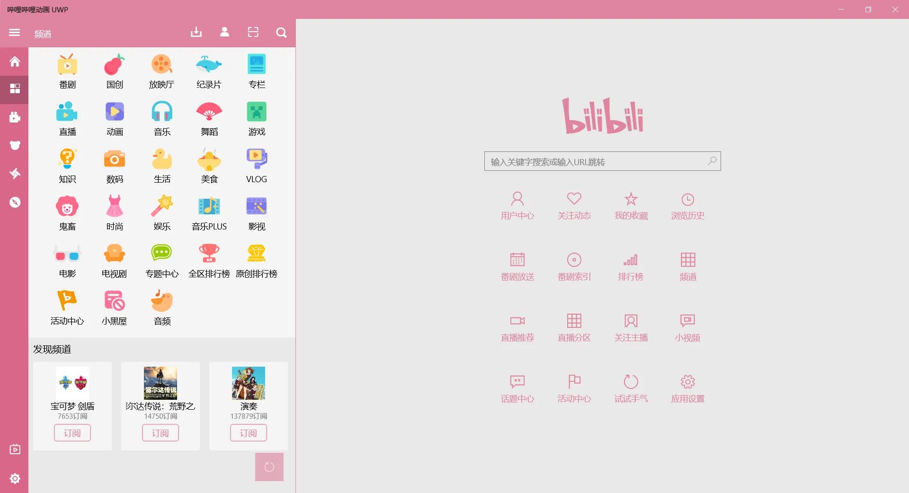Click the search magnifier icon

pos(281,33)
